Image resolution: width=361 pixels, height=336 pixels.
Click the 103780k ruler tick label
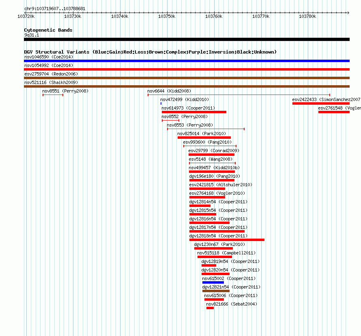[307, 16]
